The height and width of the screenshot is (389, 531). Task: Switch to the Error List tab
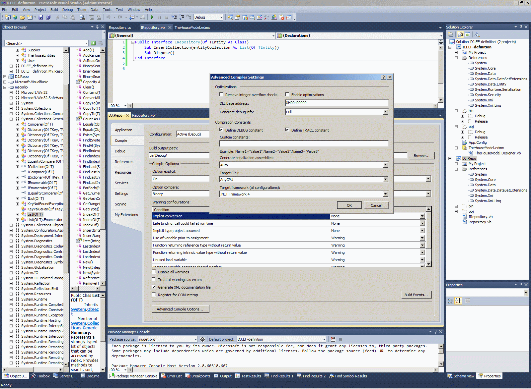171,376
